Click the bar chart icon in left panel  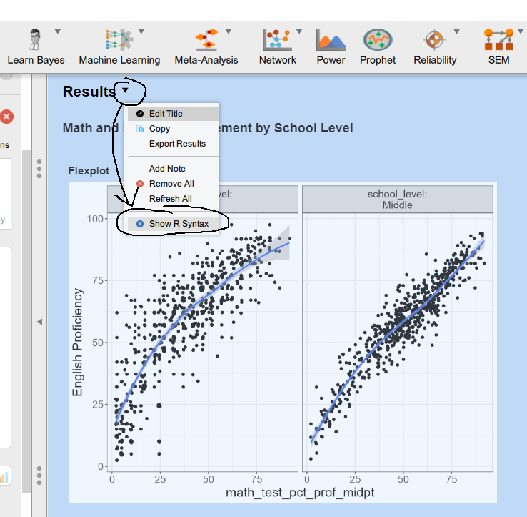[x=5, y=476]
